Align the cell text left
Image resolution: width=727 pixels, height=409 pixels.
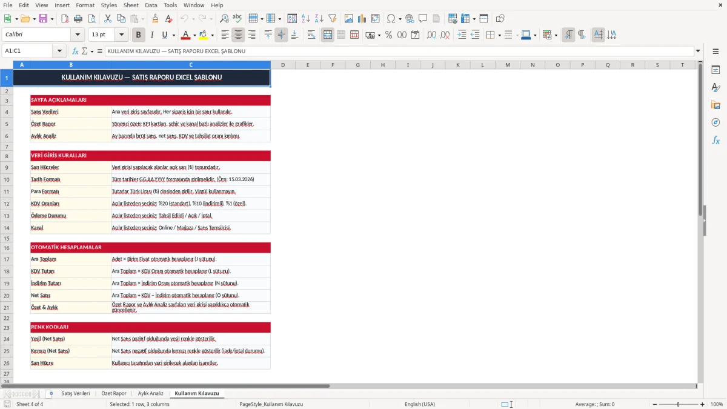tap(225, 35)
